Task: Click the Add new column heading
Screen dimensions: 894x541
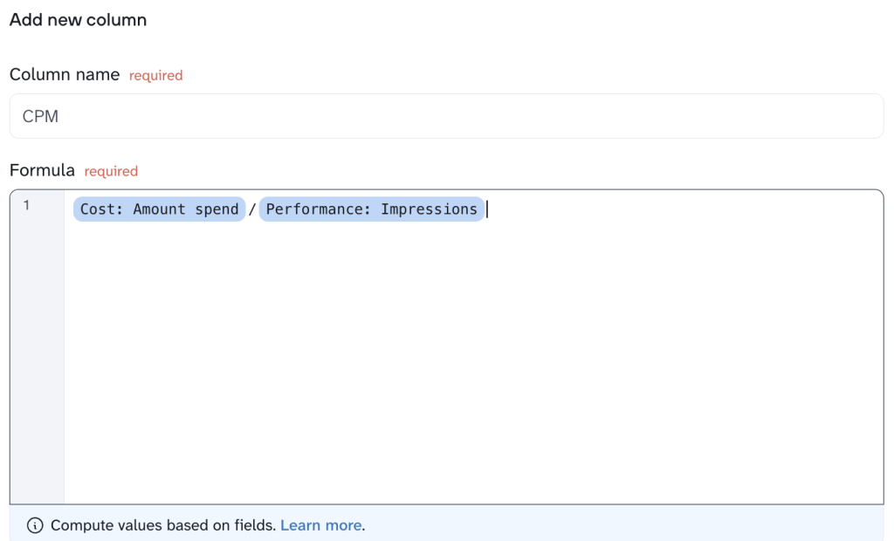Action: click(x=78, y=20)
